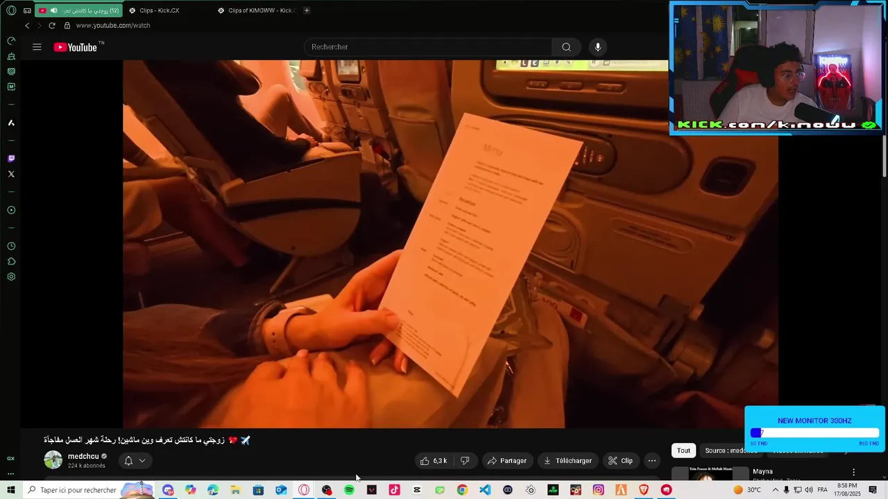Click the site padlock icon in address bar
This screenshot has width=888, height=499.
(x=67, y=26)
